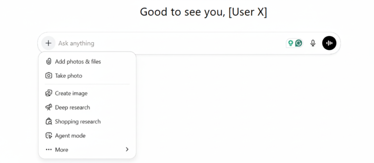This screenshot has width=374, height=163.
Task: Click the Create image icon
Action: (x=49, y=93)
